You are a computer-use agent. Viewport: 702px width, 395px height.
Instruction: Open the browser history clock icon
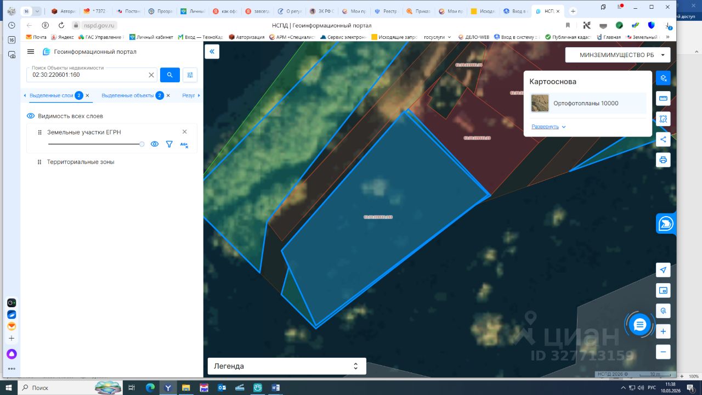coord(12,25)
